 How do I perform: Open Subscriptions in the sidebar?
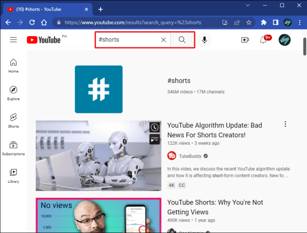click(13, 148)
